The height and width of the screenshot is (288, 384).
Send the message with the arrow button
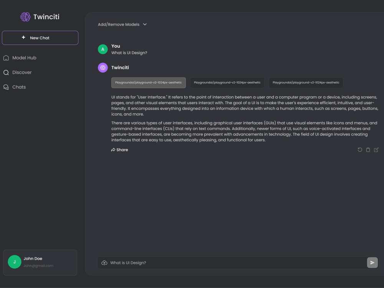[x=372, y=263]
